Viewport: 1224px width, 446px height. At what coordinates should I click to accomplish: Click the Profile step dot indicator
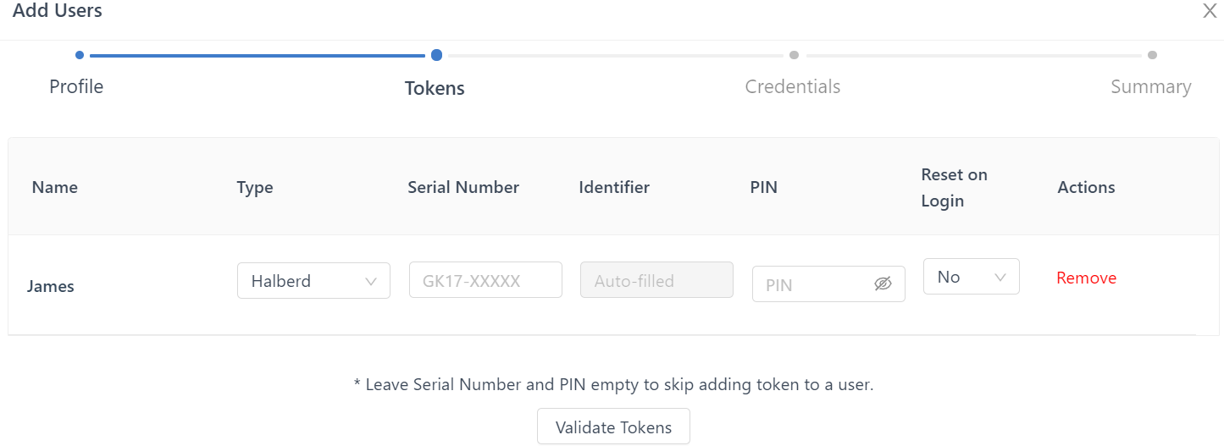pos(80,55)
